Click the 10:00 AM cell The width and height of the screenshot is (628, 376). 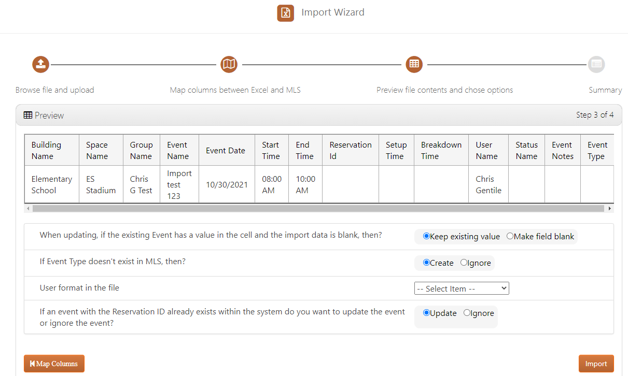pyautogui.click(x=305, y=184)
